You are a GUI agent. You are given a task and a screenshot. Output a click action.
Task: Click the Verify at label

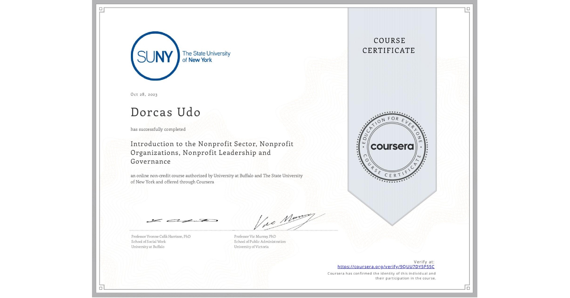point(424,261)
